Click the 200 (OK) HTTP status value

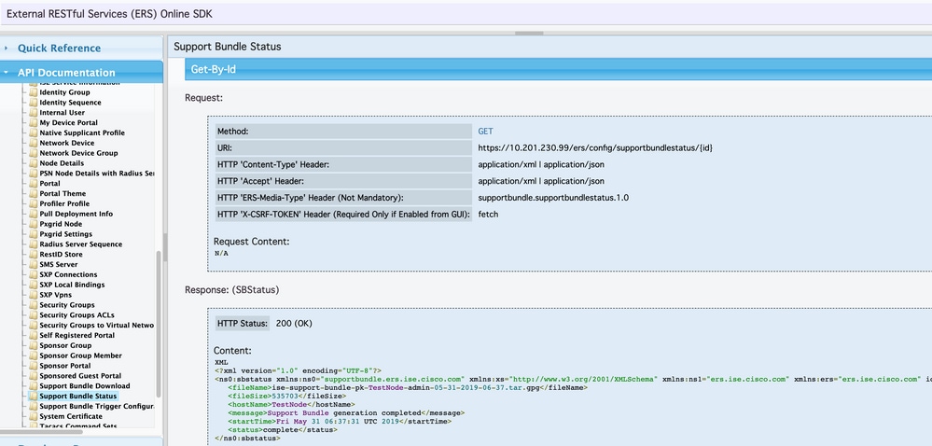point(294,324)
